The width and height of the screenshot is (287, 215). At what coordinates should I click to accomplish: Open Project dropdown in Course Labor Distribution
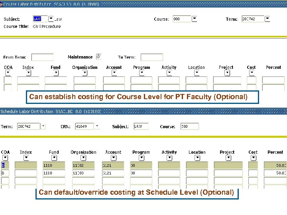(227, 73)
